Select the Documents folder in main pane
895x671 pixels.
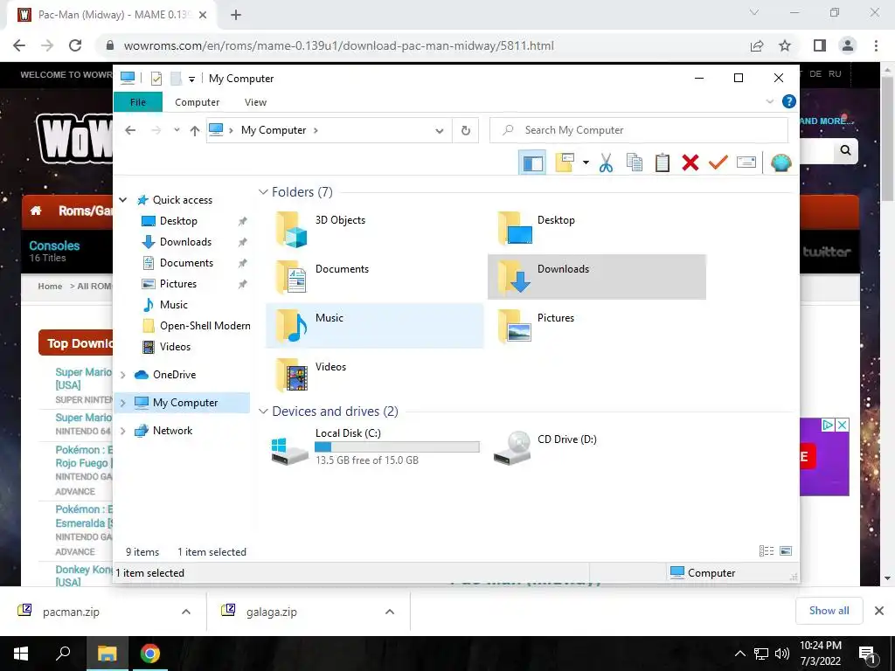point(374,277)
